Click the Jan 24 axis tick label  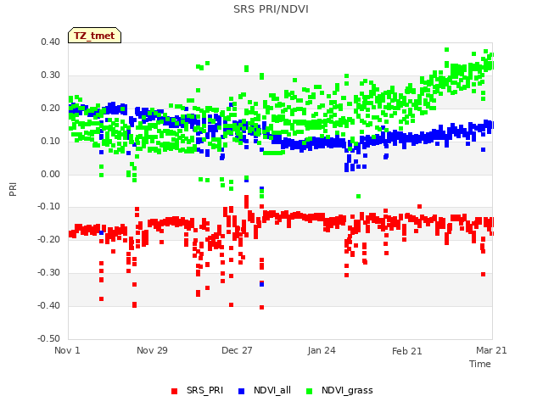tap(322, 350)
